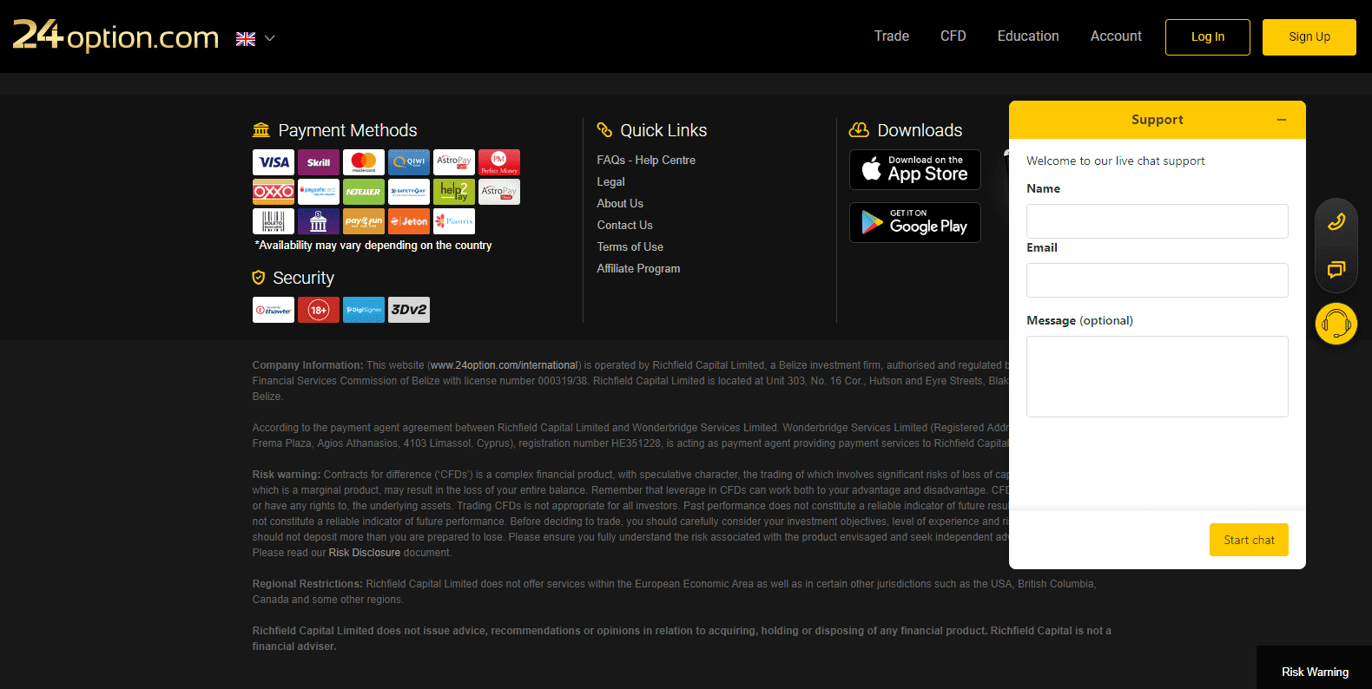Viewport: 1372px width, 689px height.
Task: Select the OXXO payment icon
Action: click(274, 192)
